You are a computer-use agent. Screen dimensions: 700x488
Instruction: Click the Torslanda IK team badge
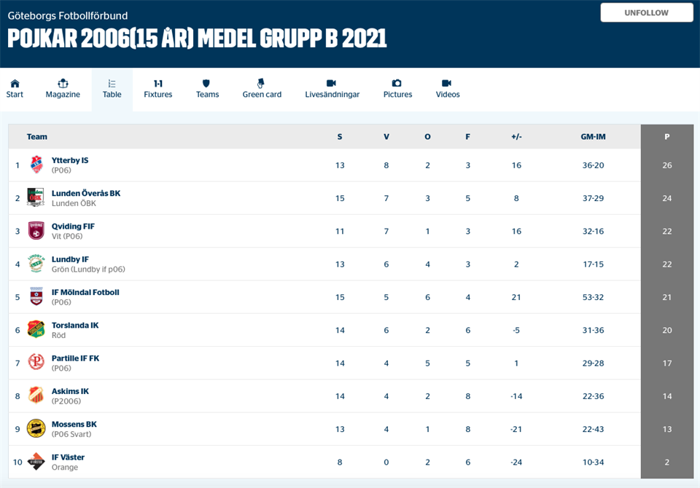36,330
